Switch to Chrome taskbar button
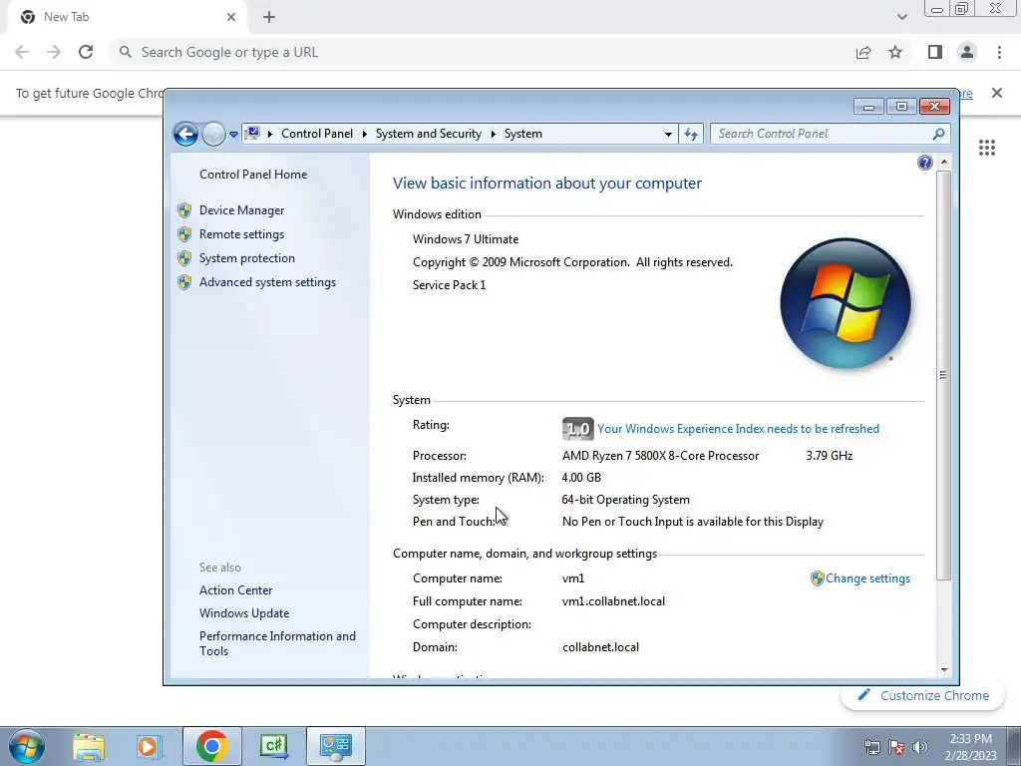This screenshot has width=1021, height=766. point(211,746)
